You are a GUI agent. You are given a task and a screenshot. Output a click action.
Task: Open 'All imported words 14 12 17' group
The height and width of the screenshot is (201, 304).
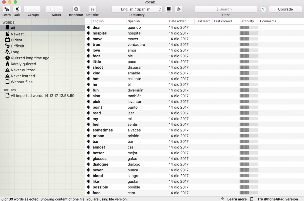pos(42,96)
